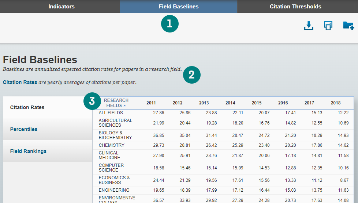Select the ECONOMICS & BUSINESS row label

tap(114, 180)
